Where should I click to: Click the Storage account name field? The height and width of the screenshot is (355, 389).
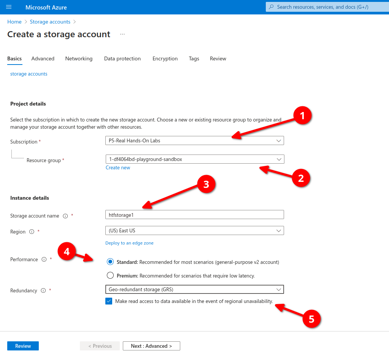pyautogui.click(x=194, y=215)
